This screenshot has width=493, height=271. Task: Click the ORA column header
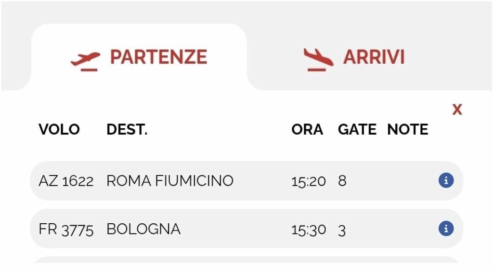click(307, 129)
